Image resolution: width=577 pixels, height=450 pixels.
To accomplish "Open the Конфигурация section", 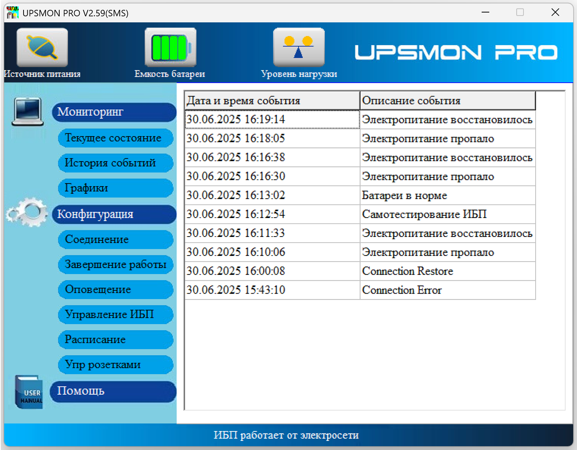I will pos(114,214).
